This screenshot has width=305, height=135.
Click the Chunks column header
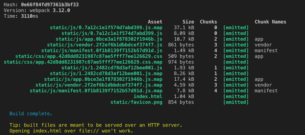208,22
